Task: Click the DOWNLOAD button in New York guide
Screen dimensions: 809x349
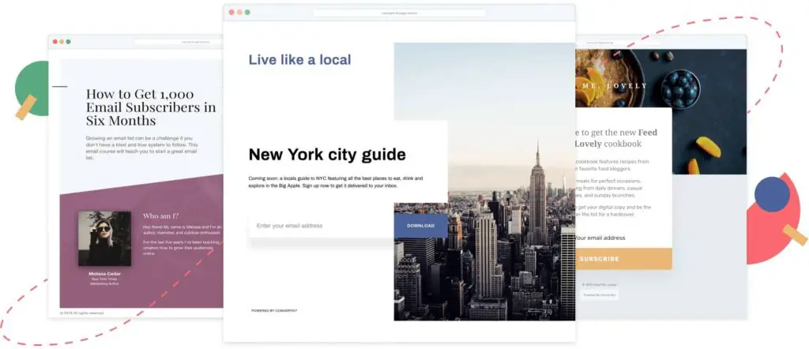Action: 420,226
